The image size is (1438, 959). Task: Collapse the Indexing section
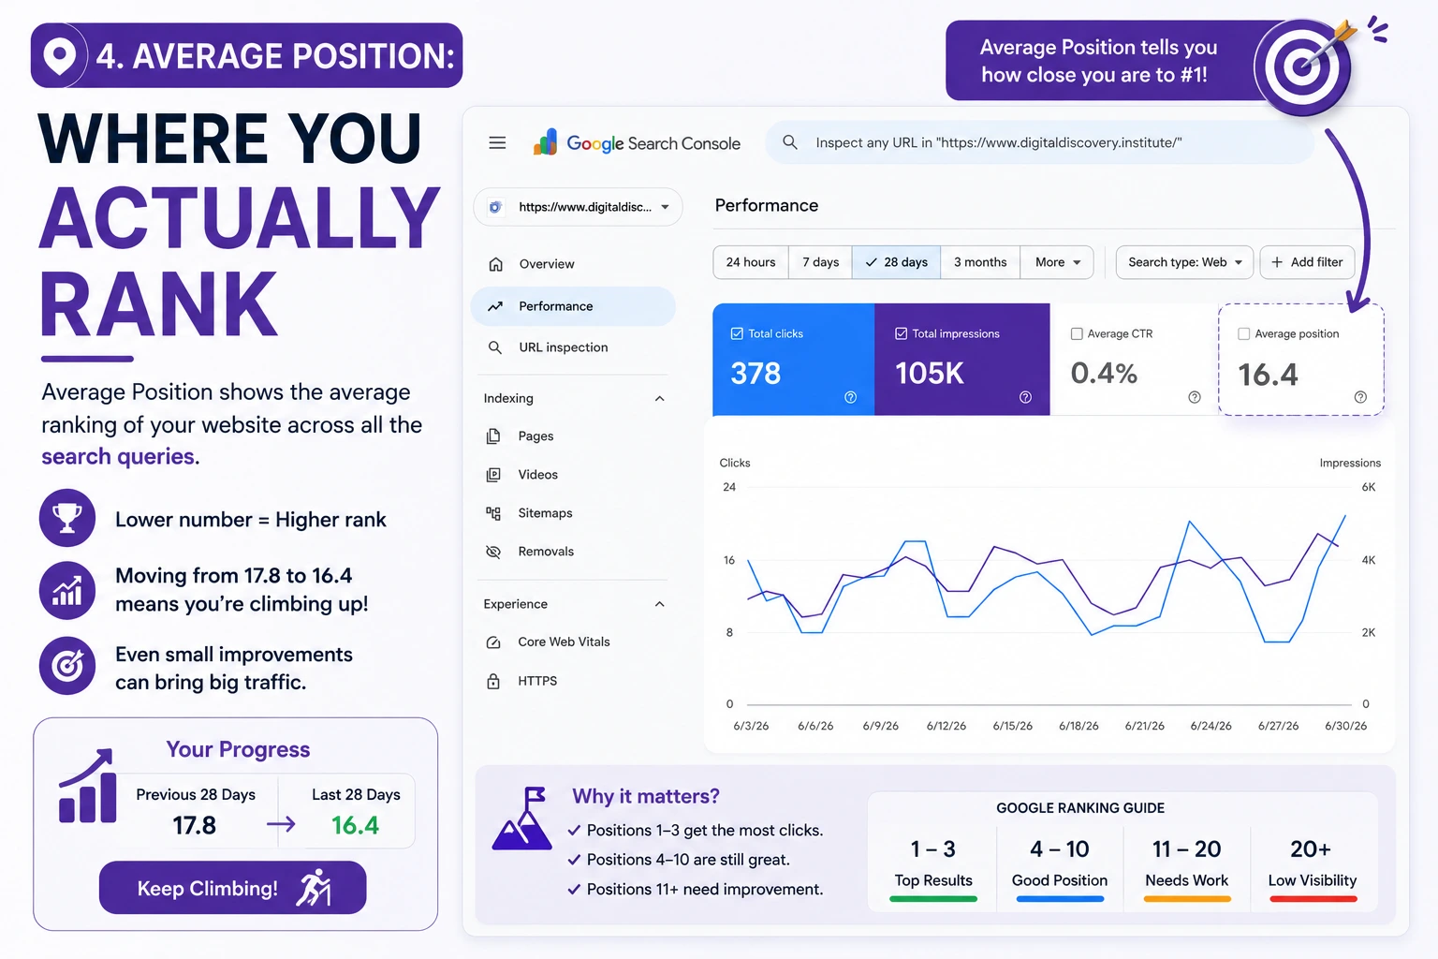click(x=659, y=399)
